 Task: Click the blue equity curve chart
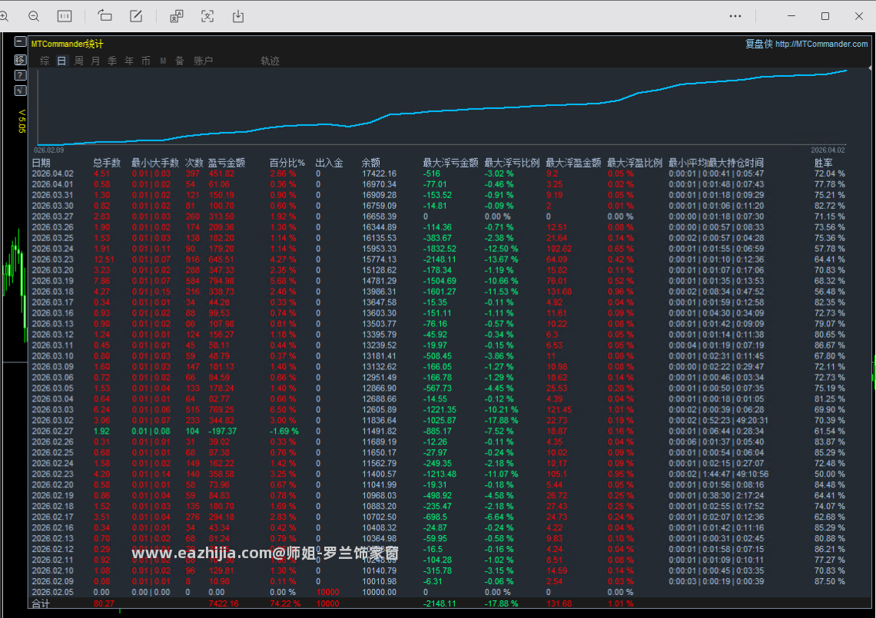[441, 107]
